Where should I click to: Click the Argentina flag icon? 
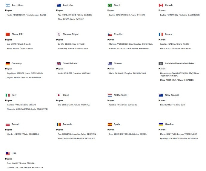[x=8, y=5]
